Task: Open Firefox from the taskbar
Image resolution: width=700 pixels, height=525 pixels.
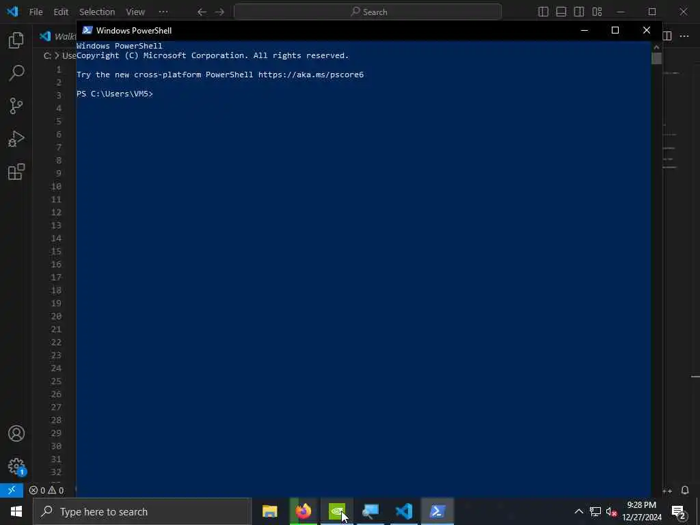Action: tap(304, 511)
